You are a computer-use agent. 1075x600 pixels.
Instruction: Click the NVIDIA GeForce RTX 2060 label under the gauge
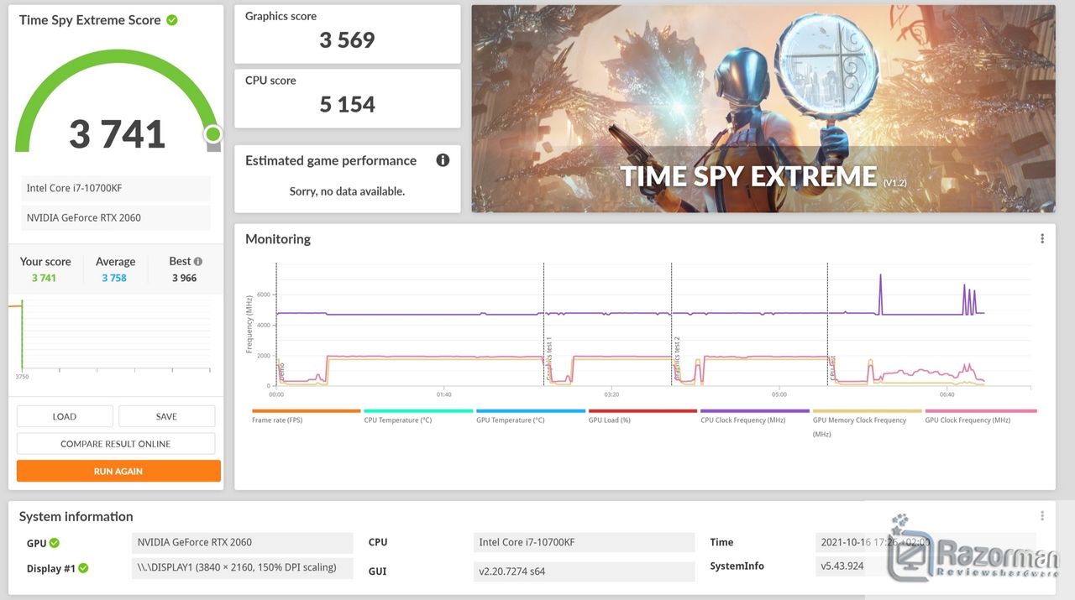click(x=115, y=217)
